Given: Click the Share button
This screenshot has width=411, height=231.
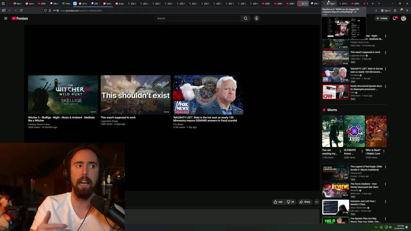Looking at the screenshot, I should coord(305,202).
